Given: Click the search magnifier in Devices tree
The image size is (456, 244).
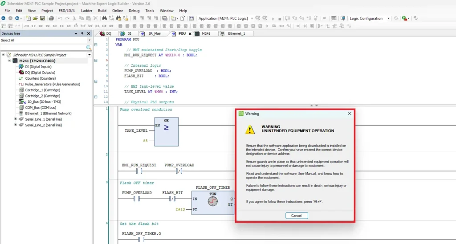Looking at the screenshot, I should point(89,47).
